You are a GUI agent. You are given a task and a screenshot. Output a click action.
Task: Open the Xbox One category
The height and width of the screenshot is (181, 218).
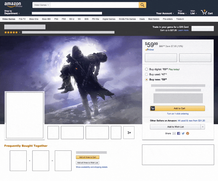34,19
